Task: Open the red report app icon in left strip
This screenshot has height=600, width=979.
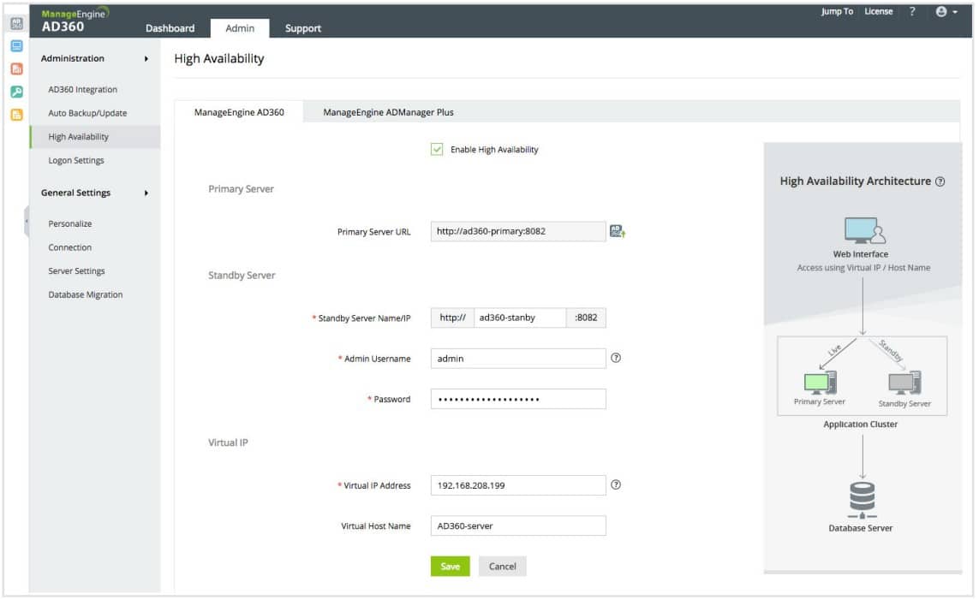Action: point(17,69)
